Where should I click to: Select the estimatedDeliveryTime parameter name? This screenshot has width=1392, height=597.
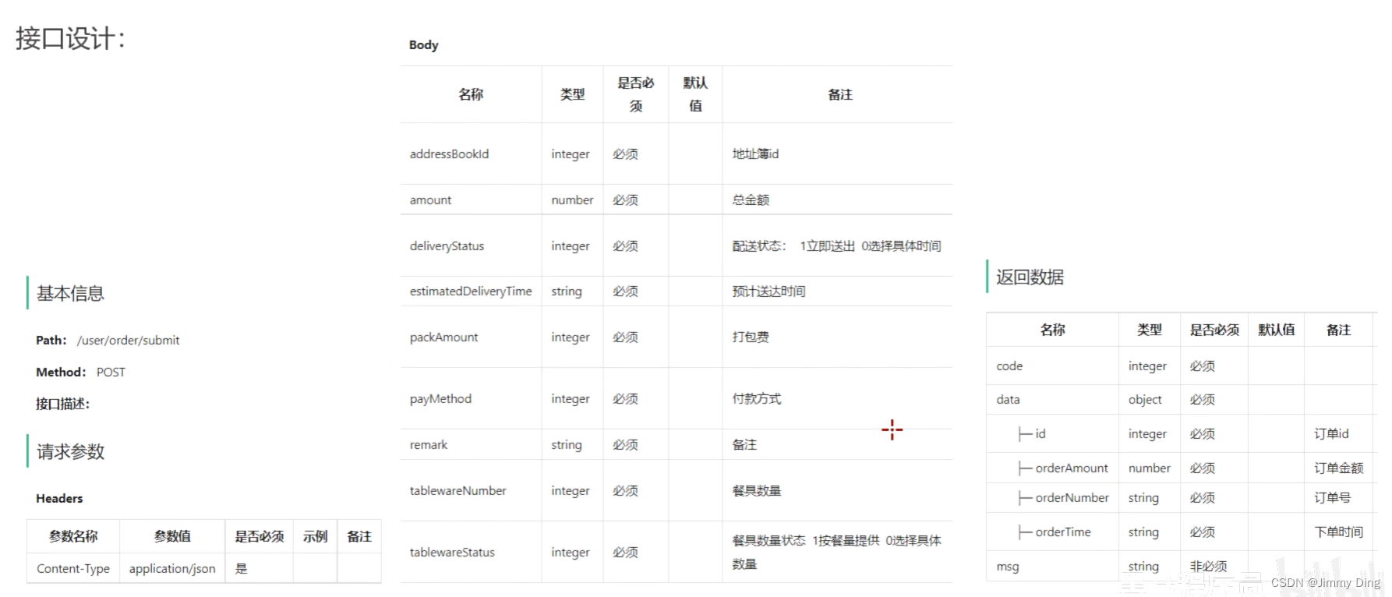[471, 291]
